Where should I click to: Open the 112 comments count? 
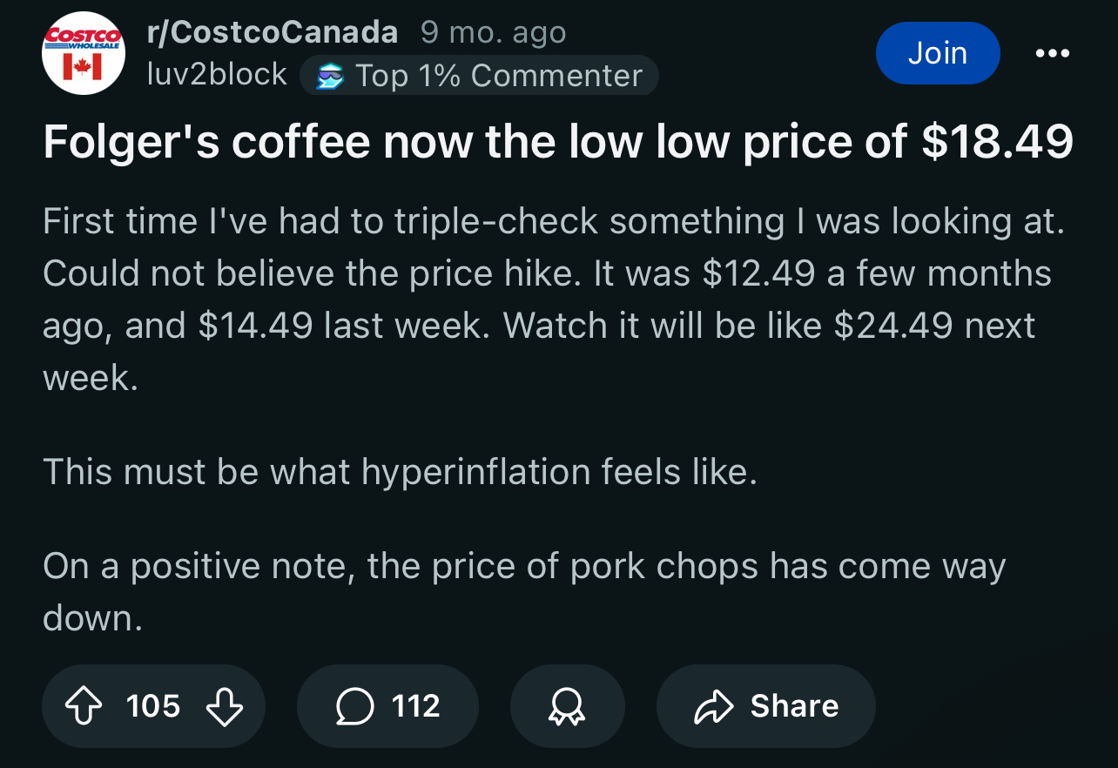[416, 706]
